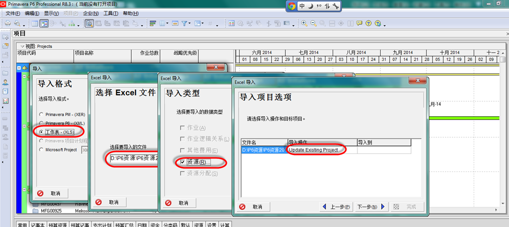Click the Projects folder icon in left sidebar
Screen dimensions: 509x227
pos(5,73)
